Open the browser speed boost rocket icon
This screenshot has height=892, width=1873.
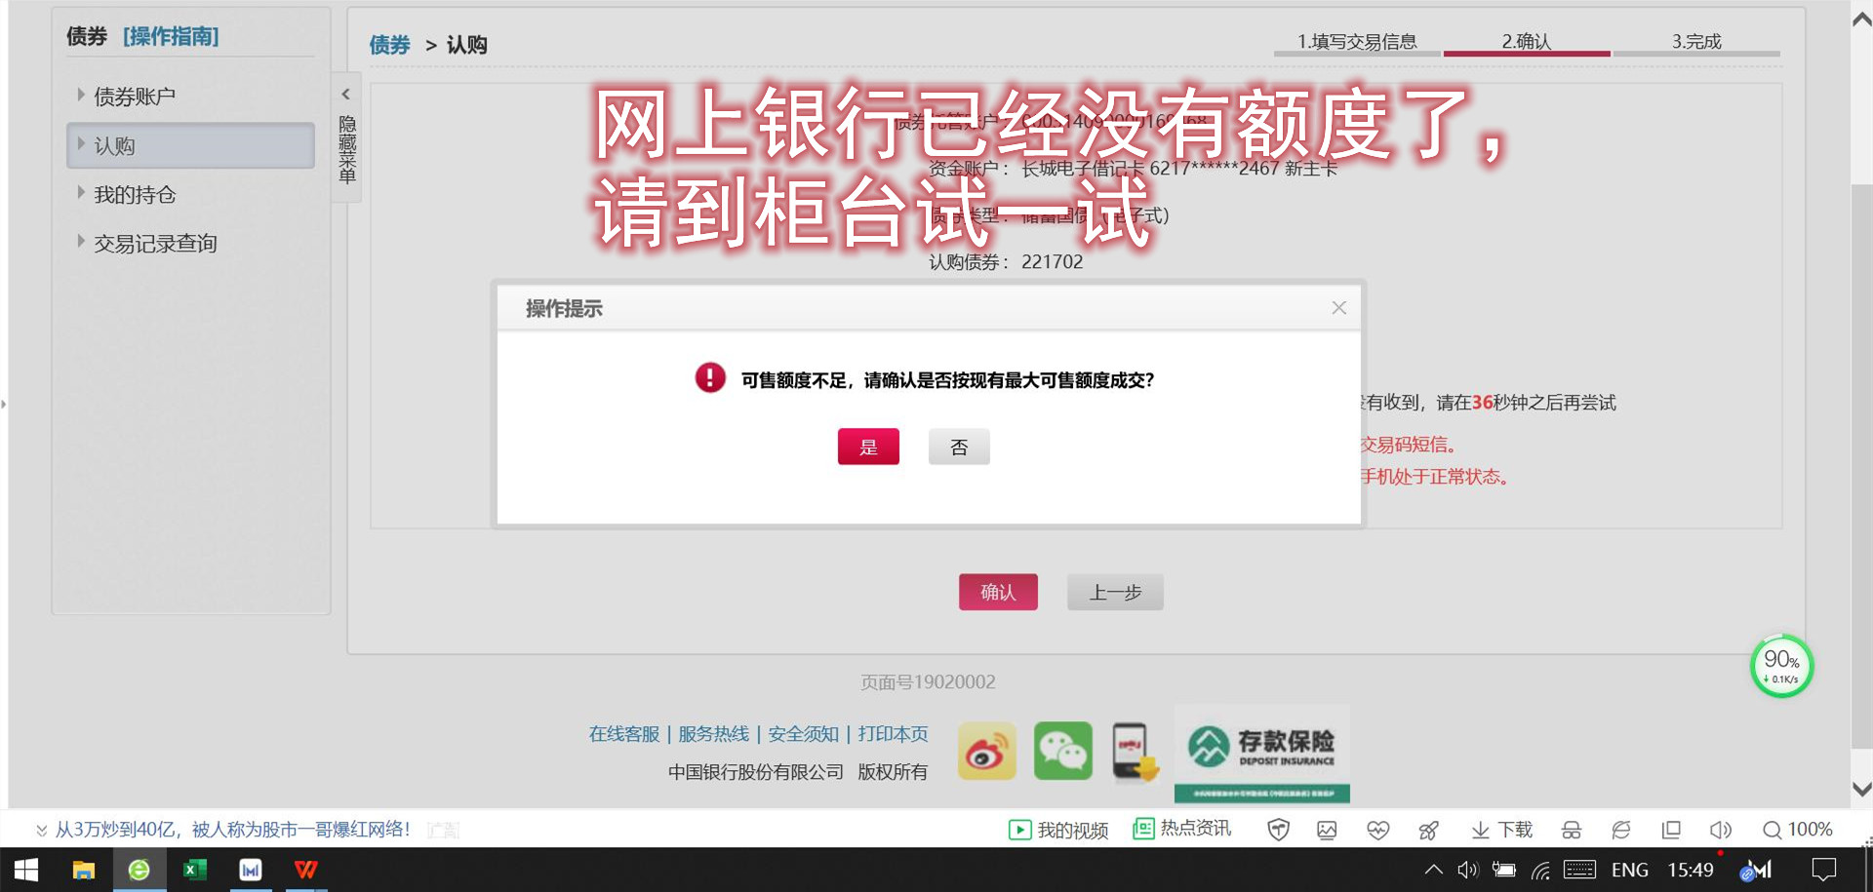click(x=1428, y=830)
